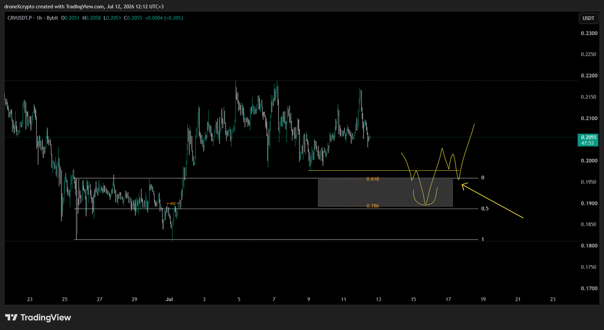Click the 0.1850 price axis label
The image size is (604, 330).
pos(588,225)
